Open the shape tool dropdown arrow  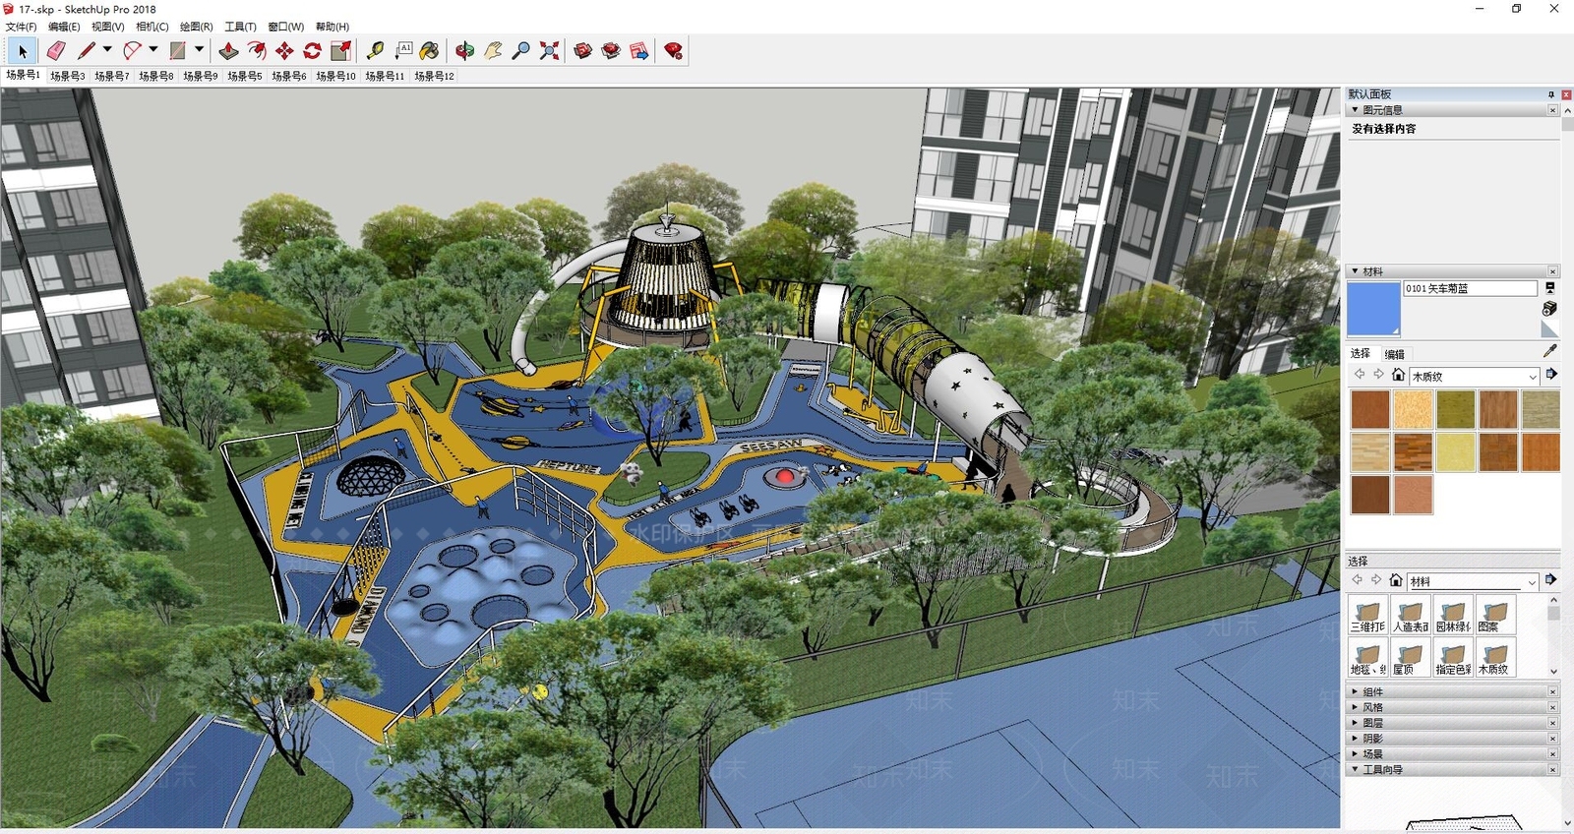(x=199, y=49)
